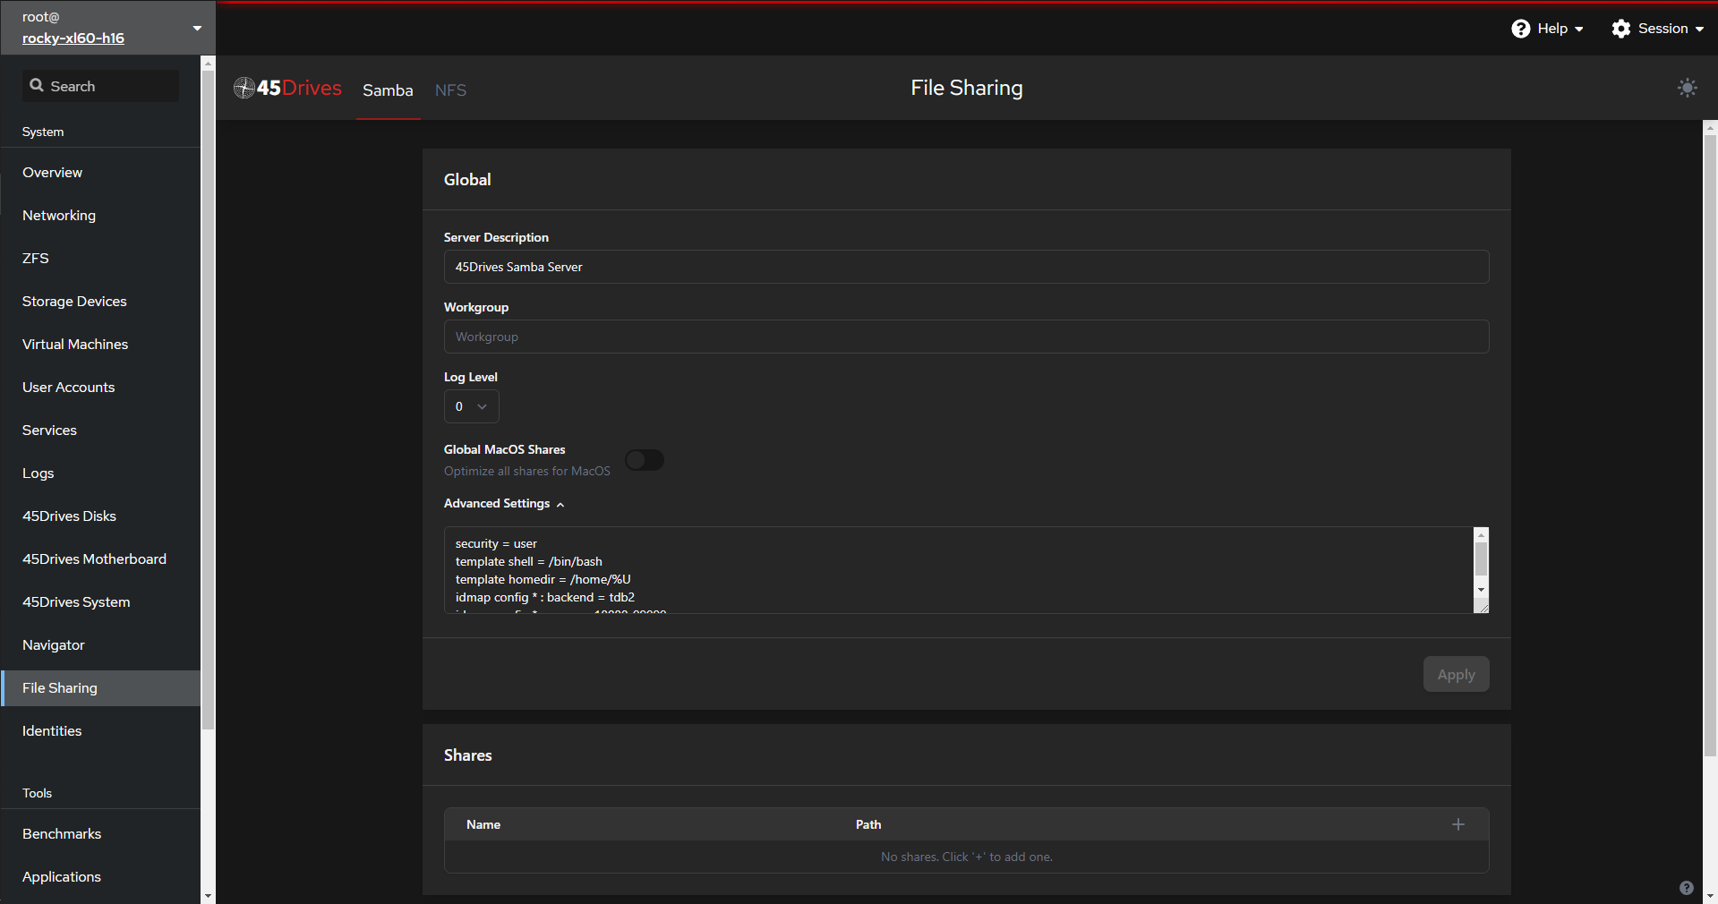Click the textarea scroll up arrow
The height and width of the screenshot is (904, 1718).
pos(1481,534)
